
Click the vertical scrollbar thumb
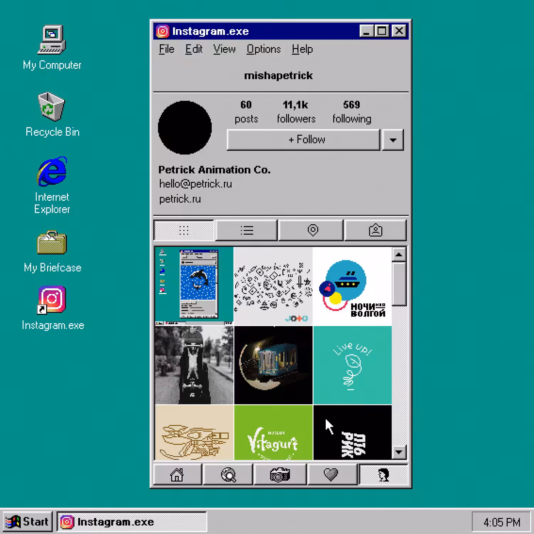[x=399, y=284]
